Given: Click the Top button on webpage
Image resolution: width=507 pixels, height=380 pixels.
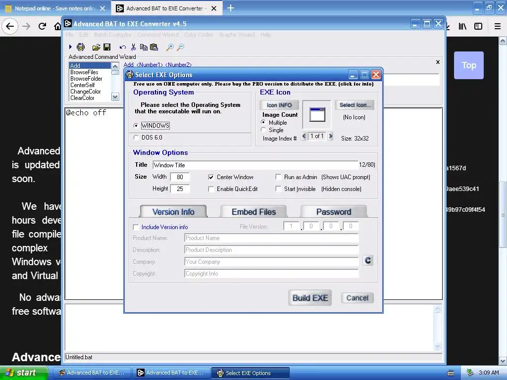Looking at the screenshot, I should coord(469,65).
